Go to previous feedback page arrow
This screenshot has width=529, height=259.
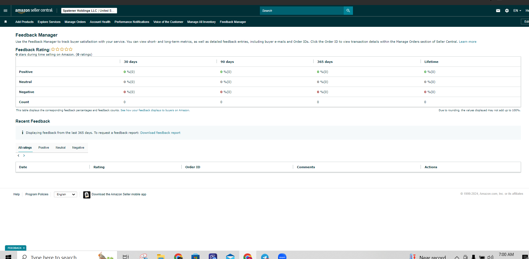pos(18,156)
